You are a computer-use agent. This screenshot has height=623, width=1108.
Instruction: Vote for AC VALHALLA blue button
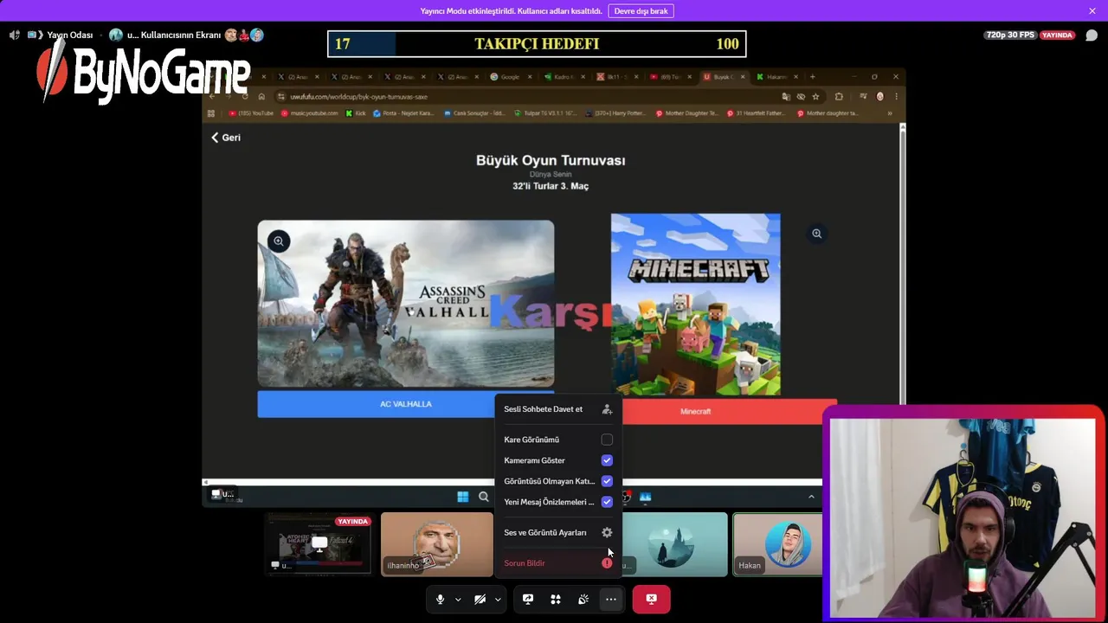(405, 404)
